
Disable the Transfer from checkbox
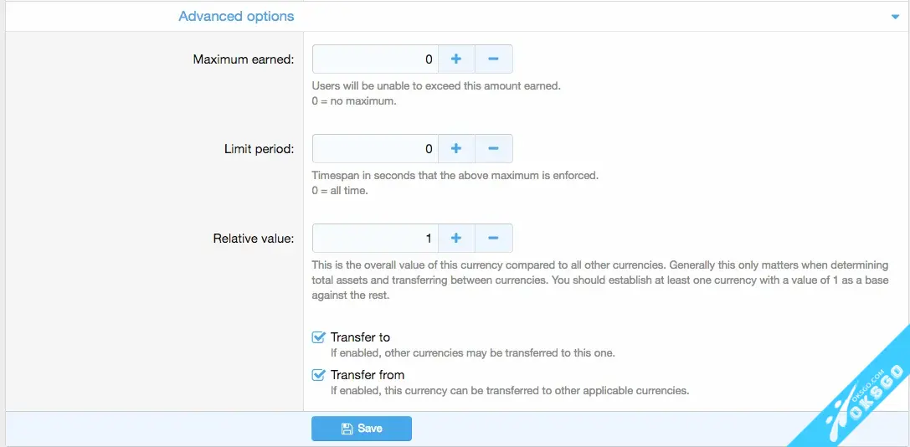(x=318, y=375)
